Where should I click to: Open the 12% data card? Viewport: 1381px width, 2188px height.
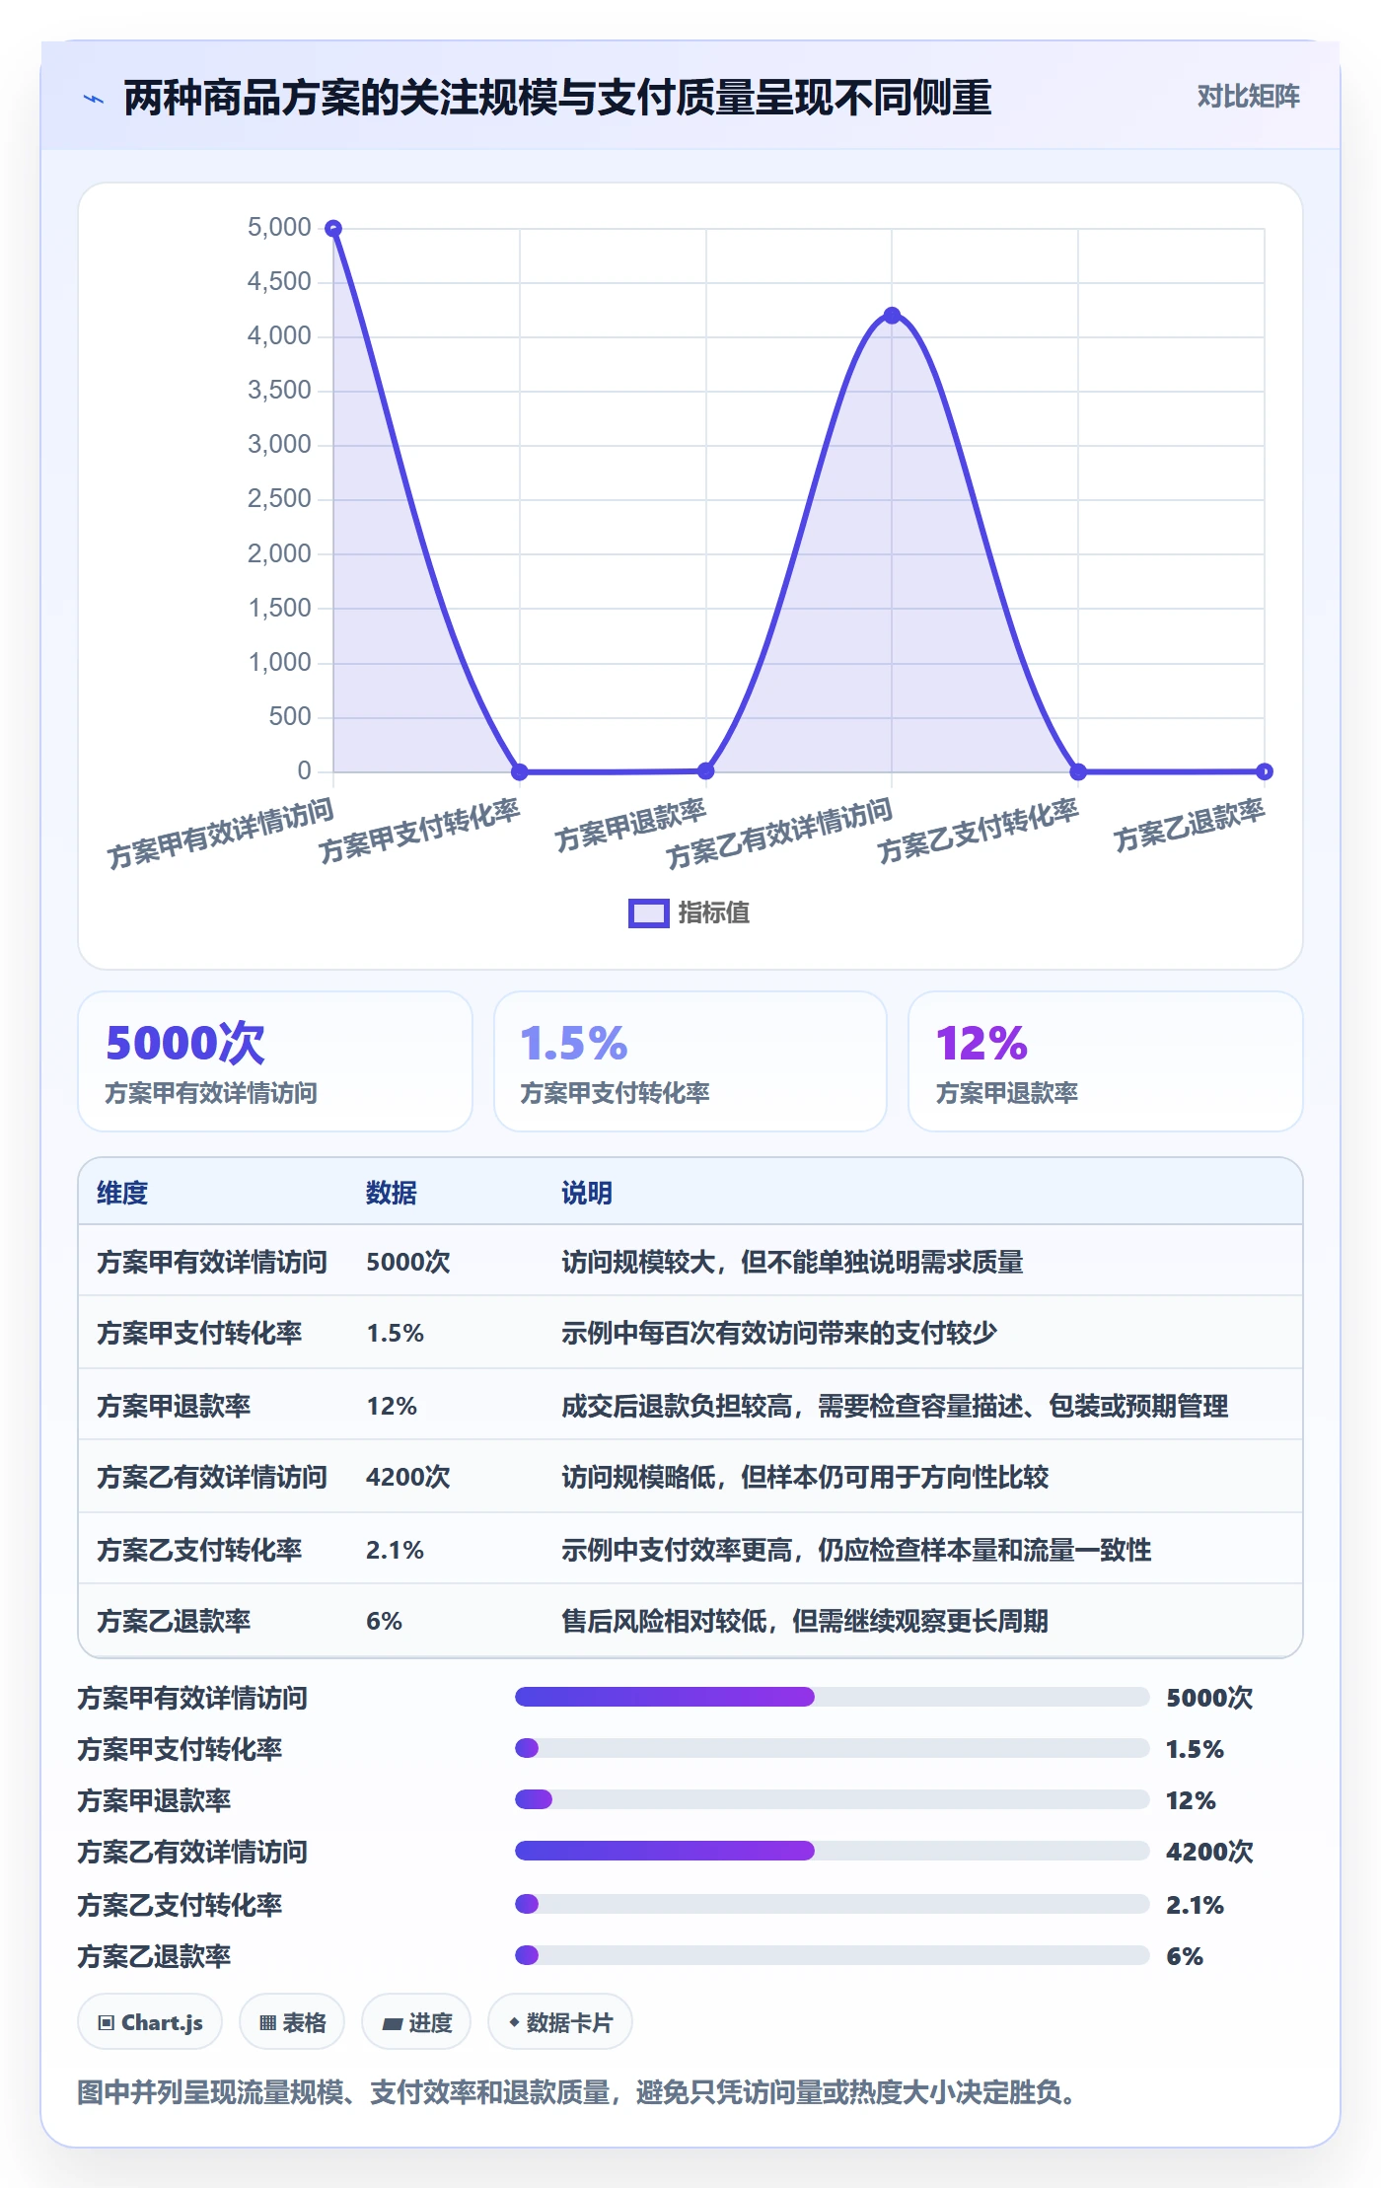[1105, 1061]
